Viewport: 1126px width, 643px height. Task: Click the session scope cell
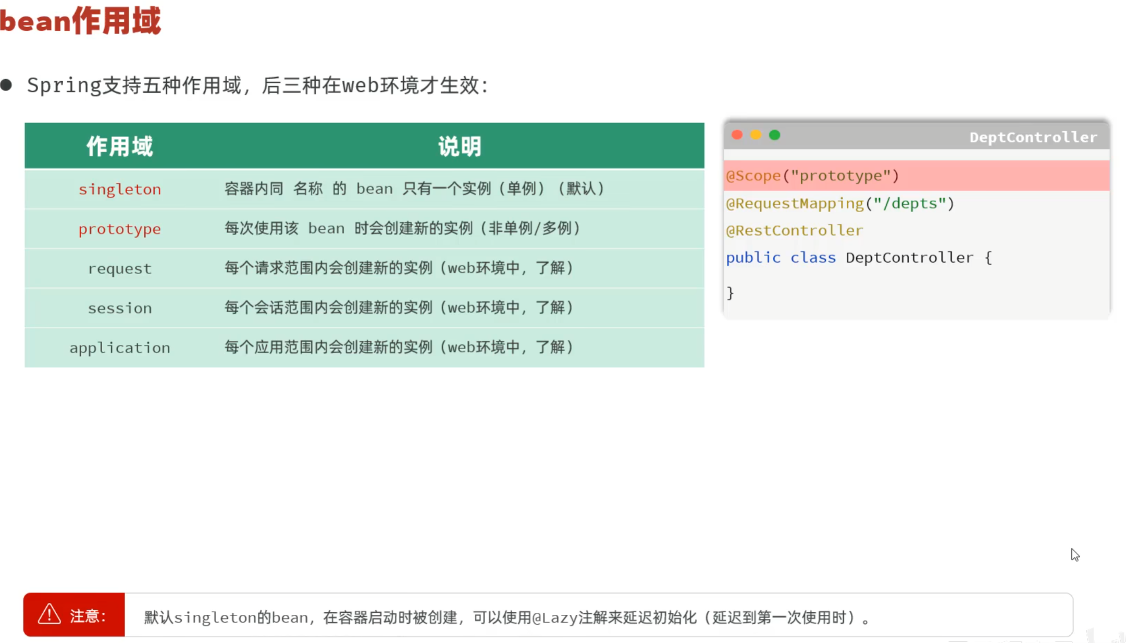[x=119, y=308]
